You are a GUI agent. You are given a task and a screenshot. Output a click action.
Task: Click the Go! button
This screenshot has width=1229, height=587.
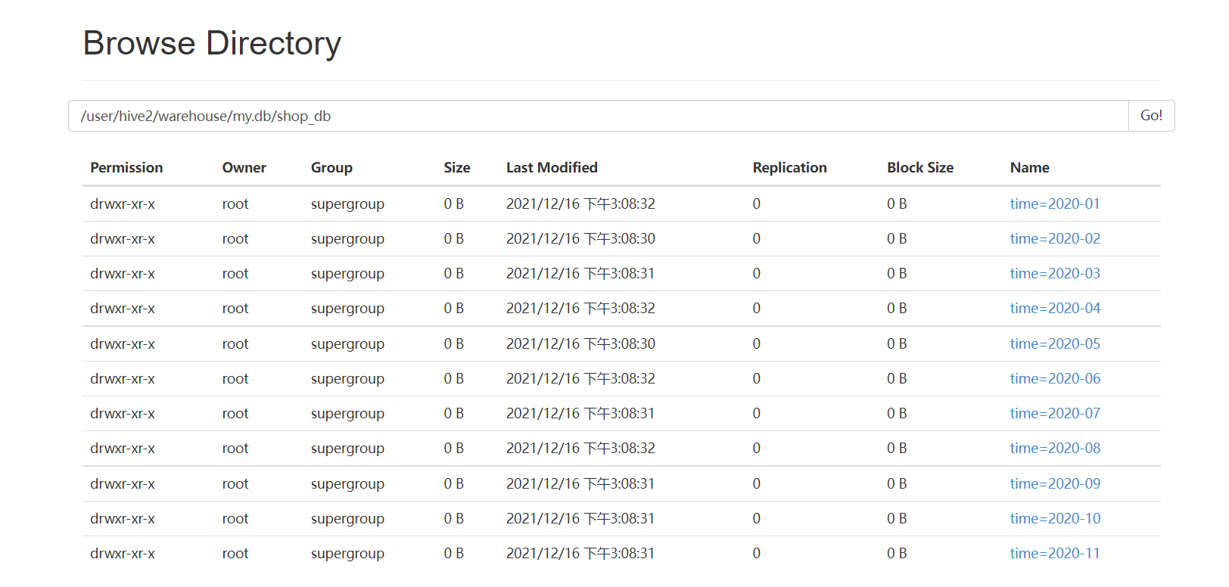(1151, 116)
